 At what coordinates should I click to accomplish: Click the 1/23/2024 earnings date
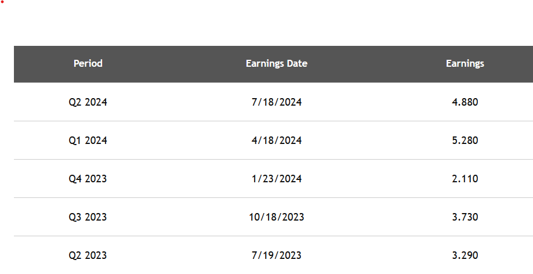click(276, 179)
